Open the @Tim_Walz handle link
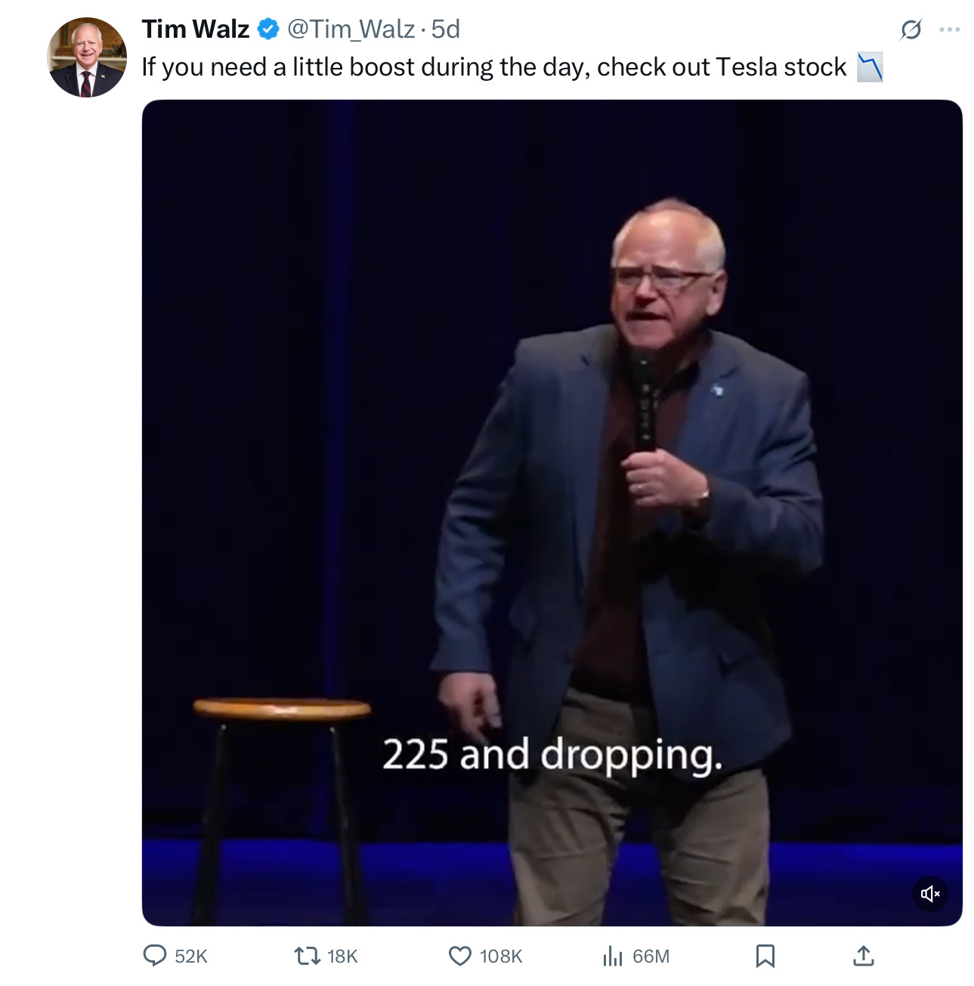Image resolution: width=974 pixels, height=986 pixels. point(351,29)
